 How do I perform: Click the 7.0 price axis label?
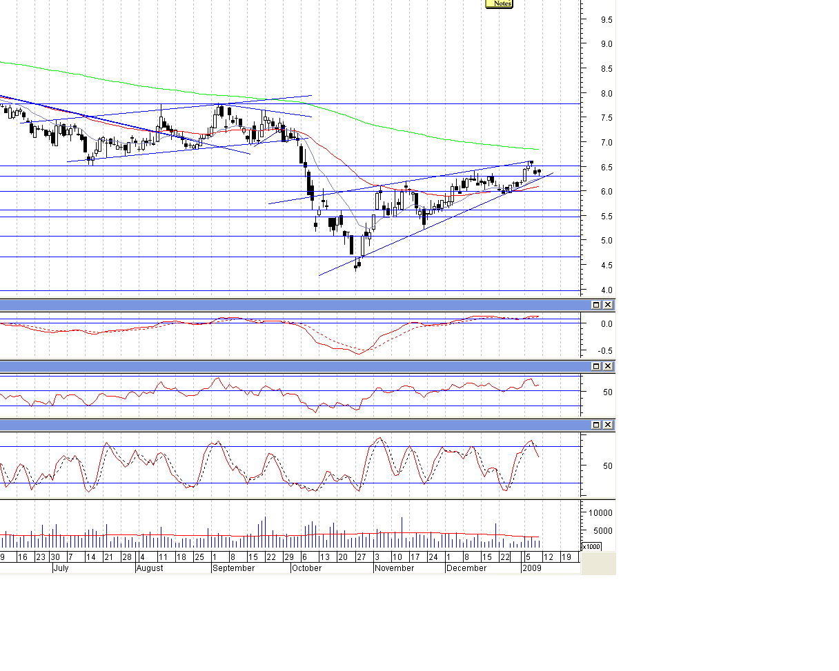click(x=606, y=142)
